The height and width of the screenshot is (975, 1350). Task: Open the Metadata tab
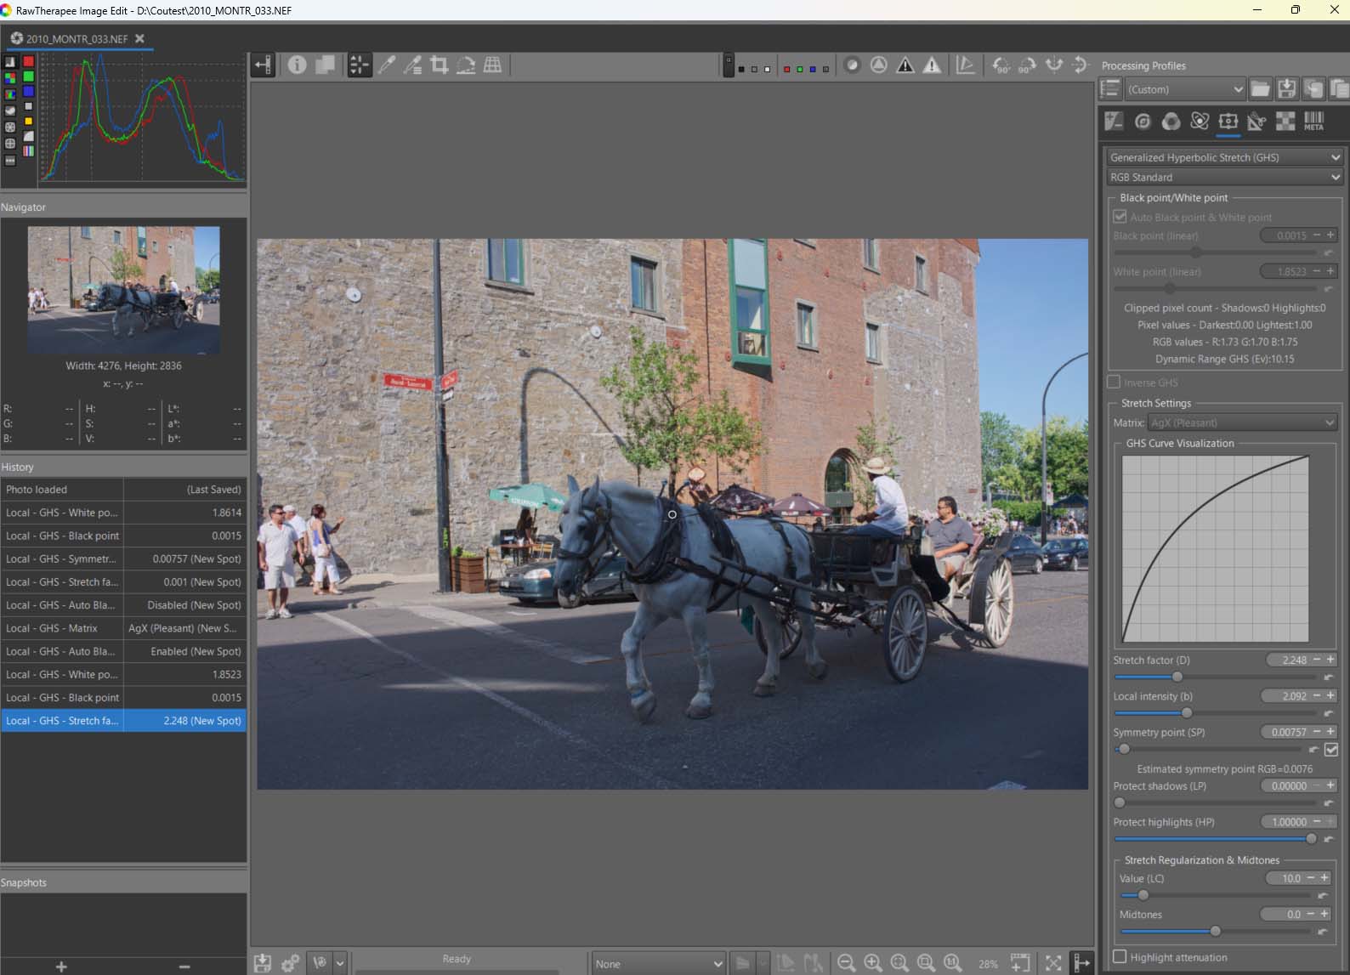click(1313, 122)
